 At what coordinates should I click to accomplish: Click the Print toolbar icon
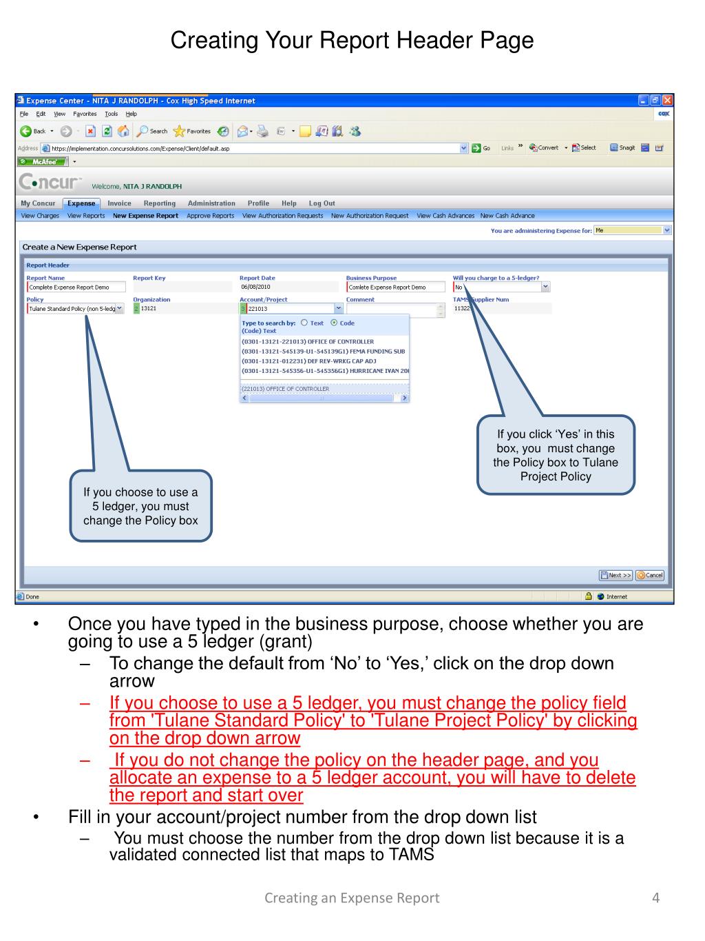tap(262, 131)
